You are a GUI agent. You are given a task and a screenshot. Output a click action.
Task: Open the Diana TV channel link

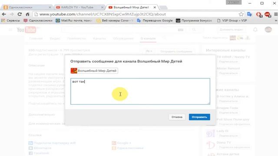coord(224,143)
